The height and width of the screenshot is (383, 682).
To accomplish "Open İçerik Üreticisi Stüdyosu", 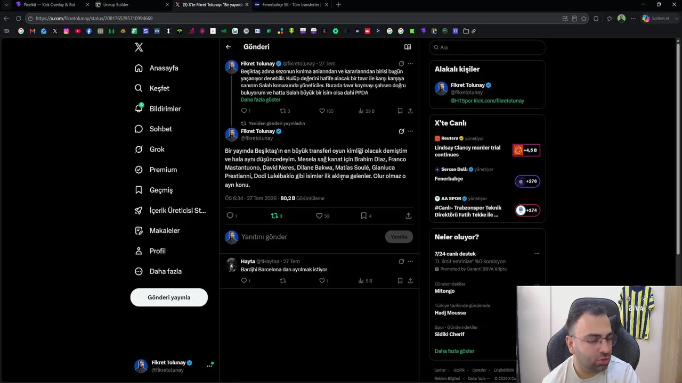I will [170, 210].
